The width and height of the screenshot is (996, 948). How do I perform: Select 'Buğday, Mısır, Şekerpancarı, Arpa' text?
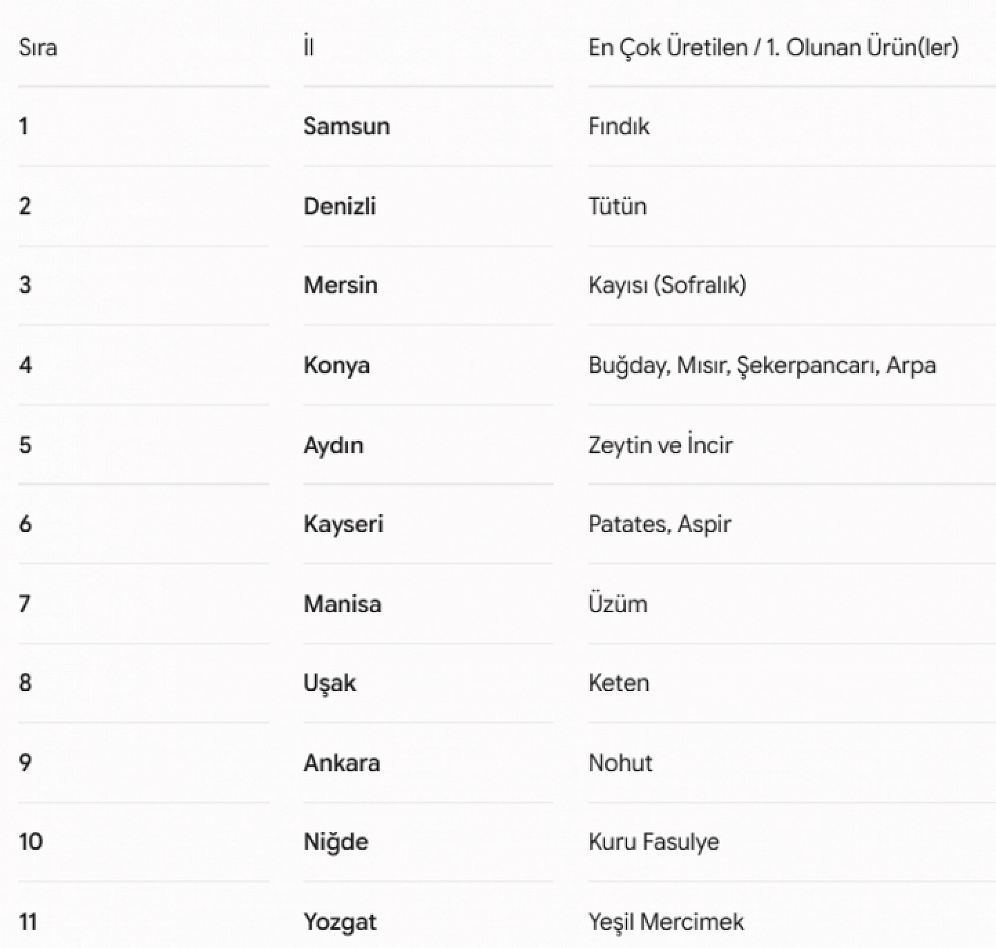(x=762, y=366)
